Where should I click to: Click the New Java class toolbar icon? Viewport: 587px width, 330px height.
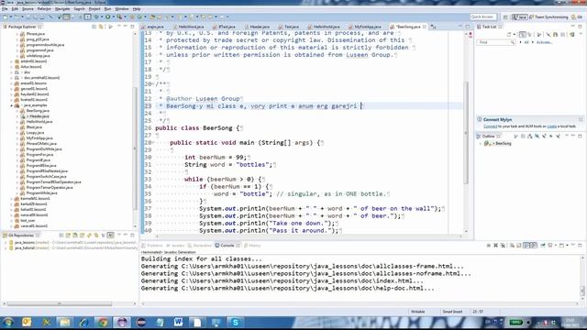click(139, 16)
